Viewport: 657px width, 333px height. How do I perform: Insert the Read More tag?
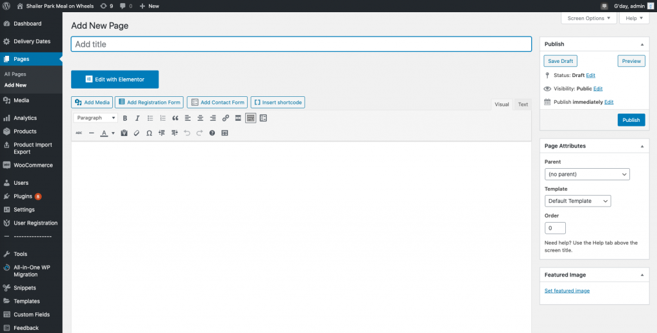238,118
